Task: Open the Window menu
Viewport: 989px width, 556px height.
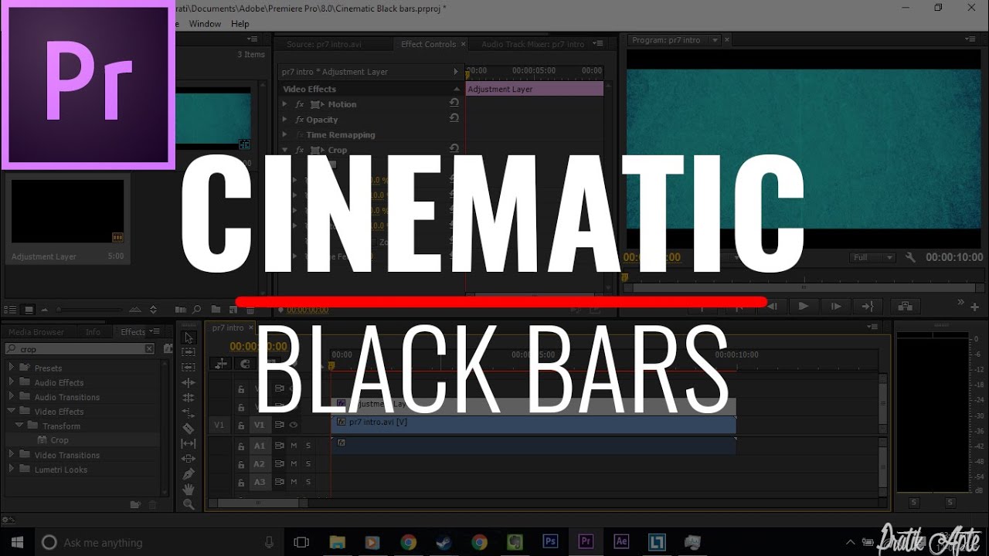Action: (x=205, y=24)
